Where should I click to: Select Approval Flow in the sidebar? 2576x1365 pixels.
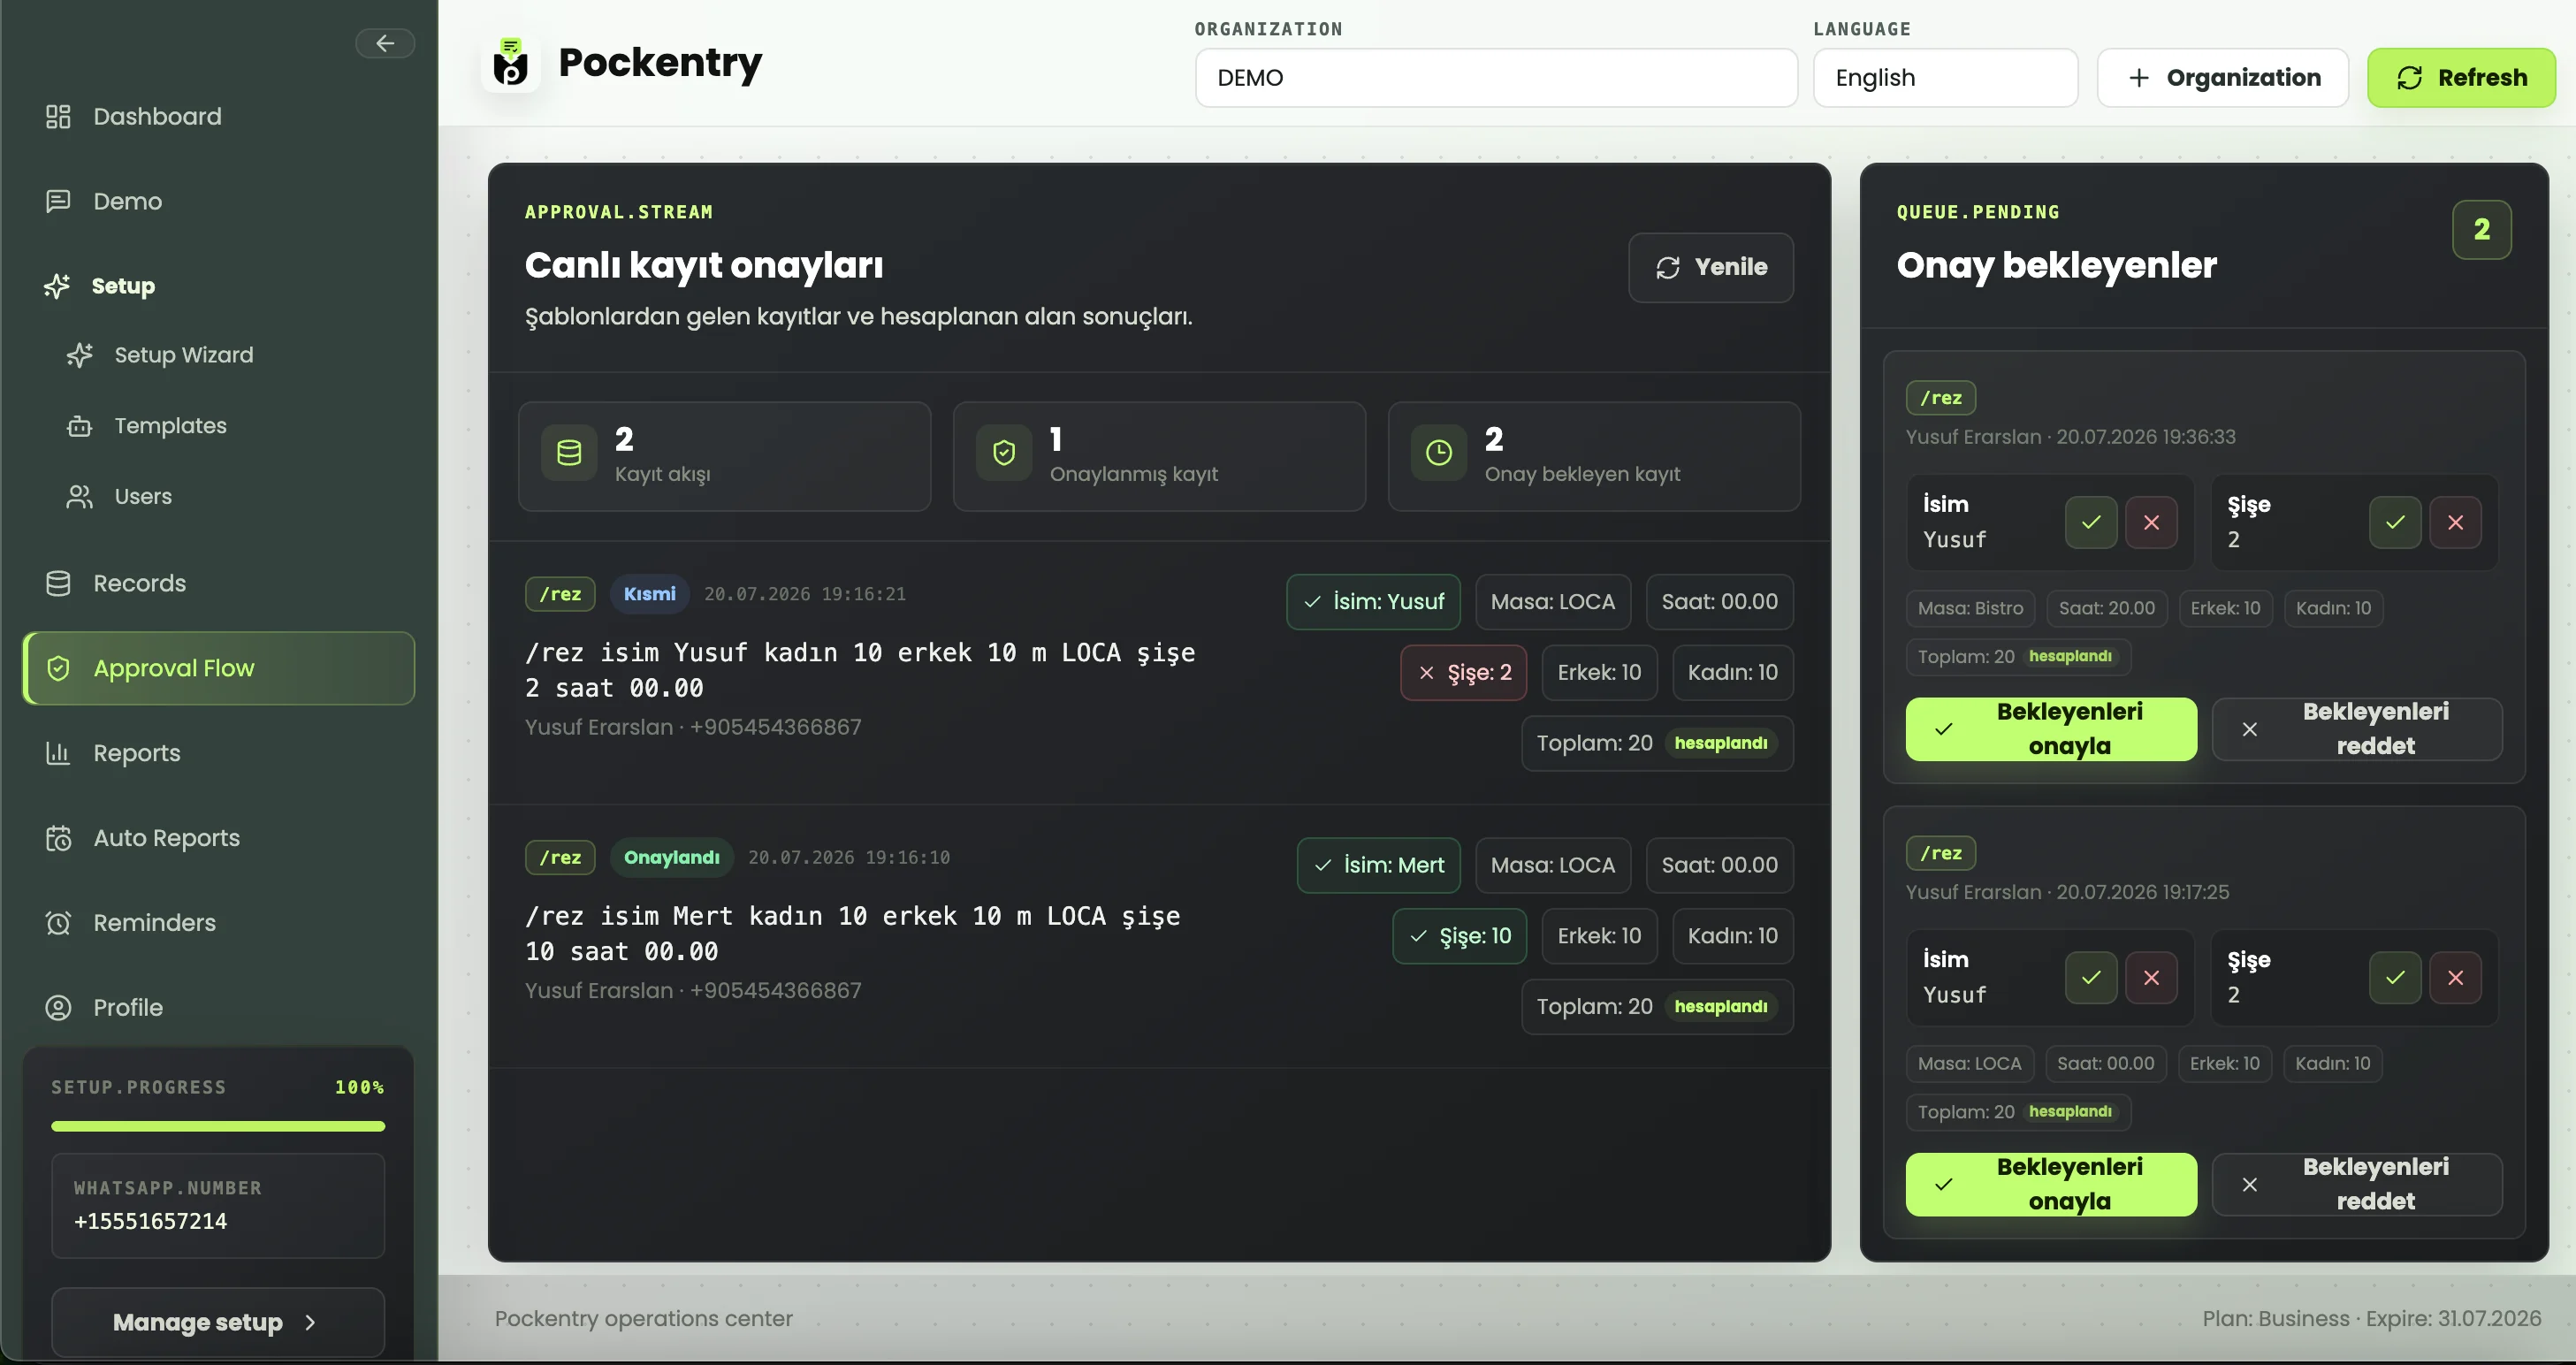219,668
